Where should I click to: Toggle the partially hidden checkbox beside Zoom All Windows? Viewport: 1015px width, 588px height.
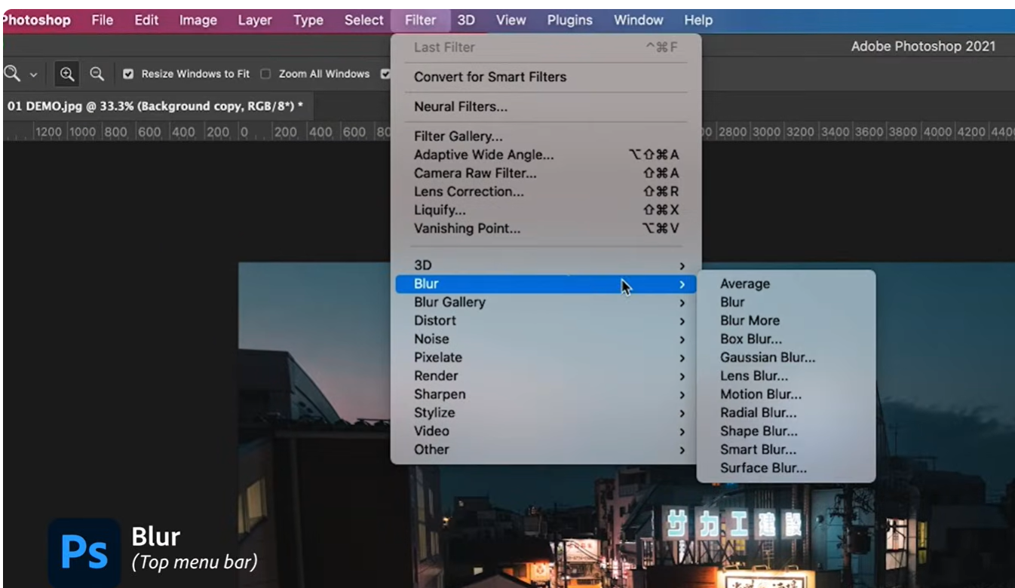(x=385, y=74)
